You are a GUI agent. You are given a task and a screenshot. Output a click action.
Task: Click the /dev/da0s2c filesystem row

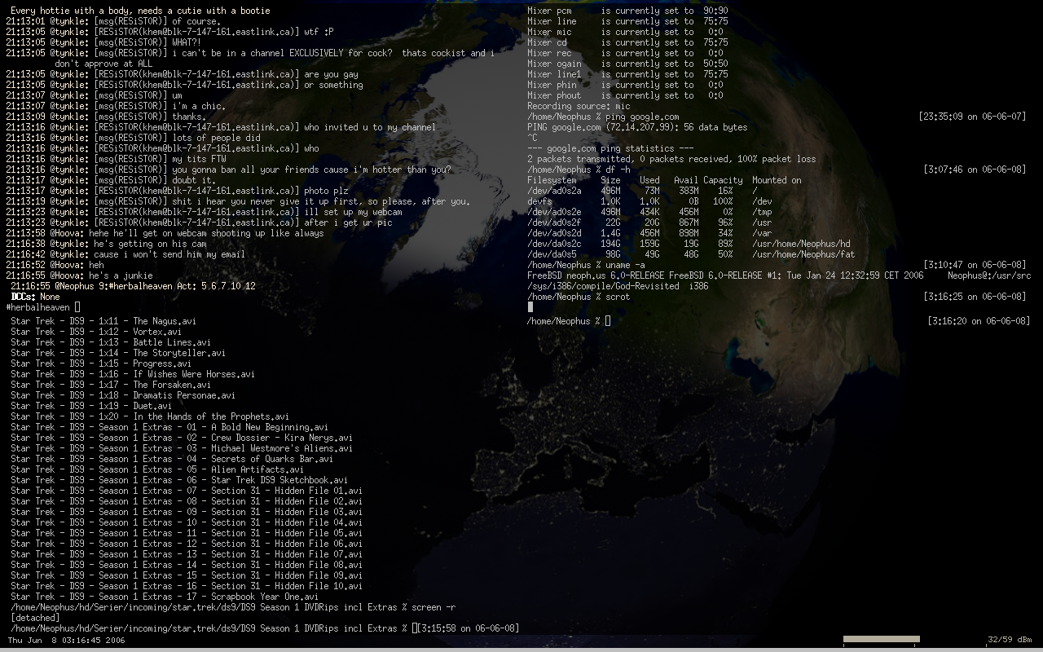(689, 244)
